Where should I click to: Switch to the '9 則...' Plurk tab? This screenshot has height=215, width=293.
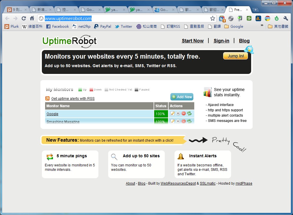[17, 10]
